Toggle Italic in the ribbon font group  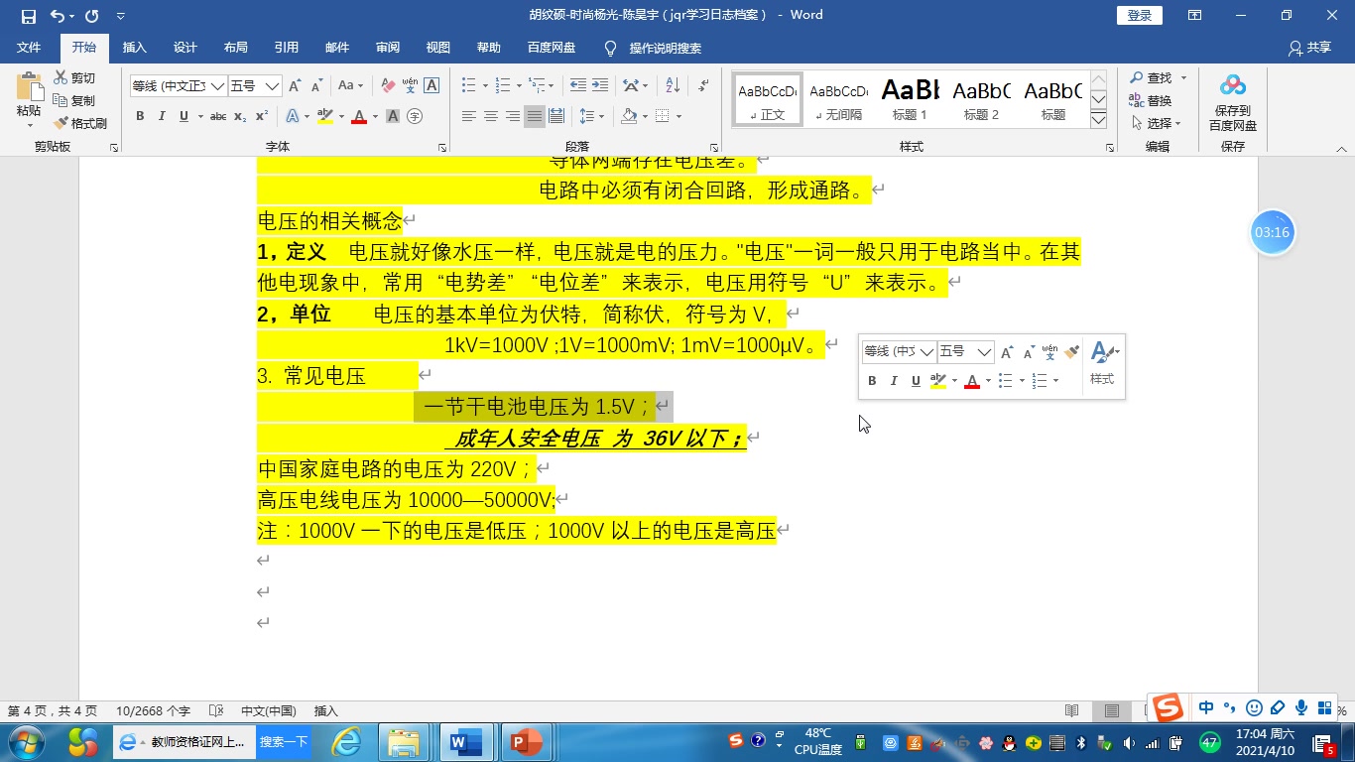click(x=162, y=116)
